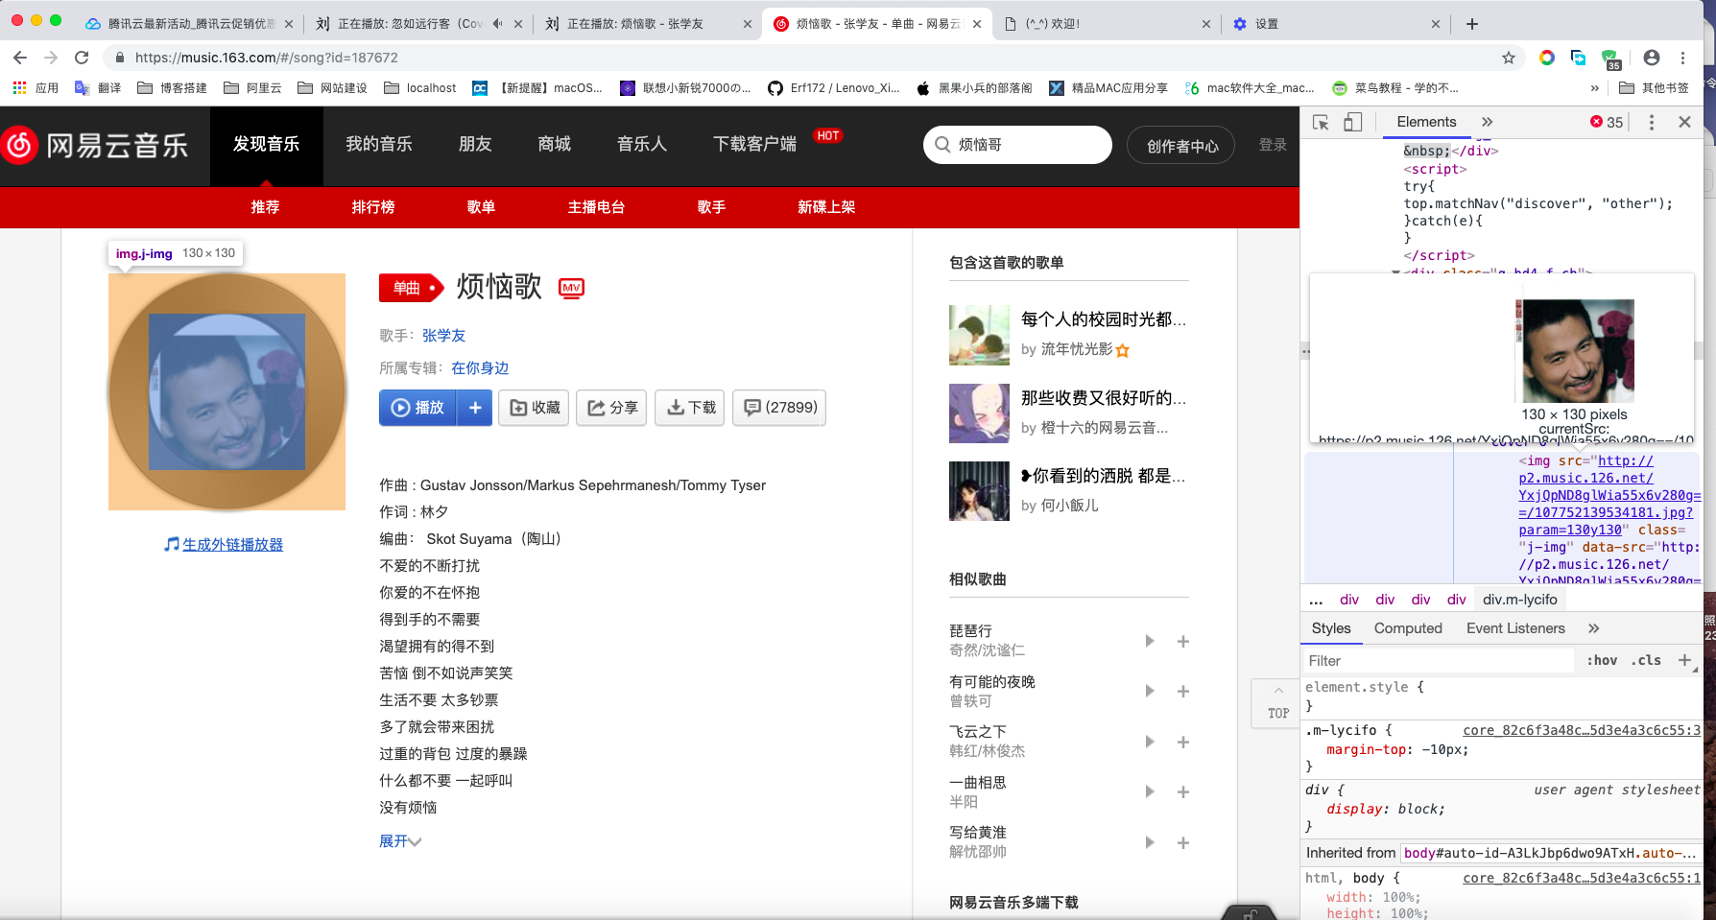Screen dimensions: 1716x920
Task: Click the NetEase Cloud Music logo
Action: pyautogui.click(x=95, y=145)
